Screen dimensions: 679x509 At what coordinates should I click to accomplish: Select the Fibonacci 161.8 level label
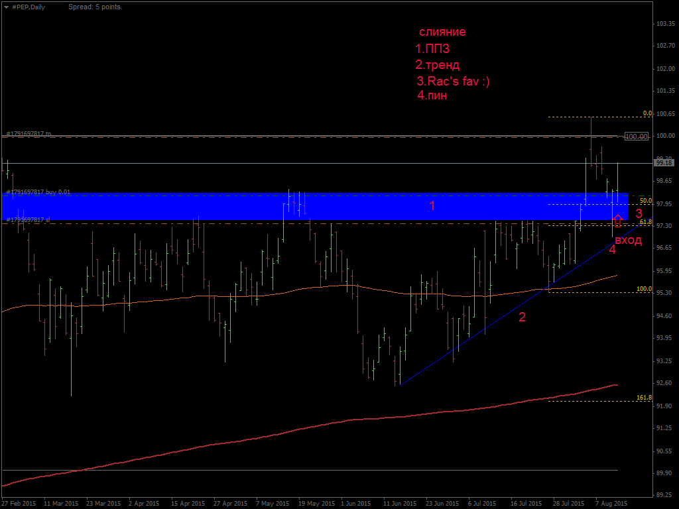coord(644,398)
